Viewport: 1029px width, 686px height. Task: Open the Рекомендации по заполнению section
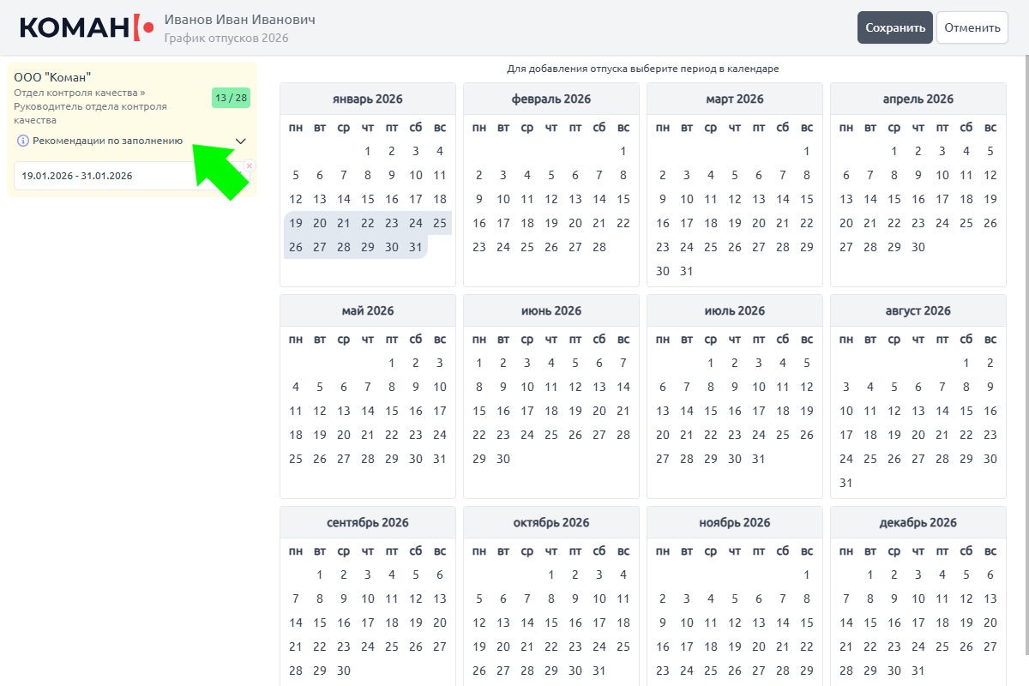107,141
